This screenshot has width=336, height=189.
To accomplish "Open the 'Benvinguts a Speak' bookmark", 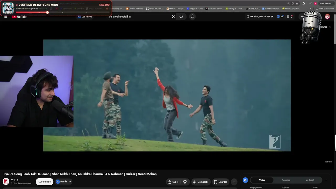I will (234, 9).
